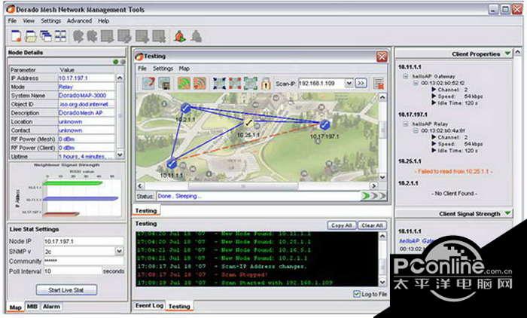527x318 pixels.
Task: Open the Map menu in Testing window
Action: [x=184, y=69]
